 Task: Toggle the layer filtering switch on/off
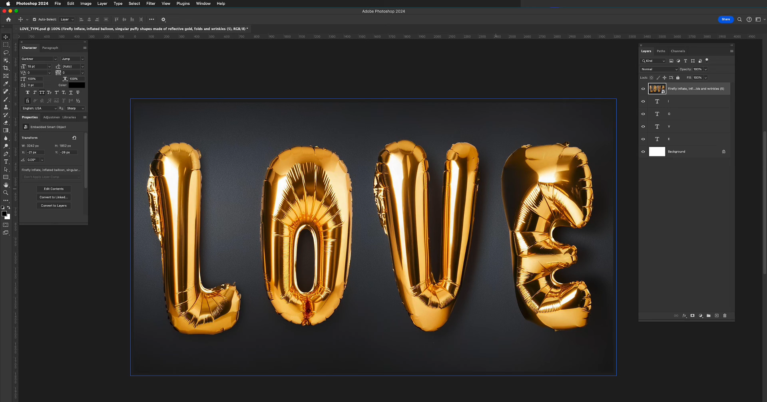point(707,61)
